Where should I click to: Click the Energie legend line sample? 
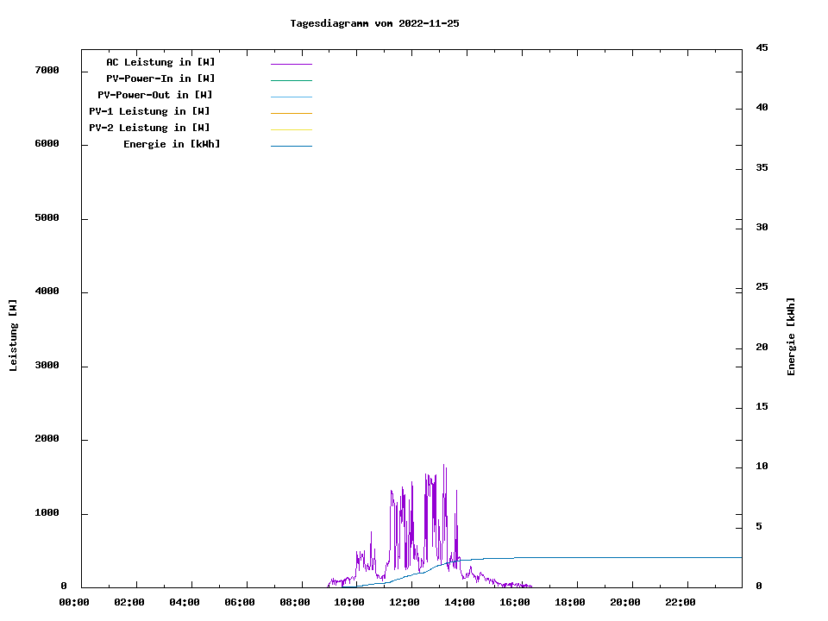pyautogui.click(x=291, y=146)
